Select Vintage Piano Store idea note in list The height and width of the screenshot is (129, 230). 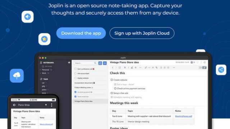click(90, 101)
